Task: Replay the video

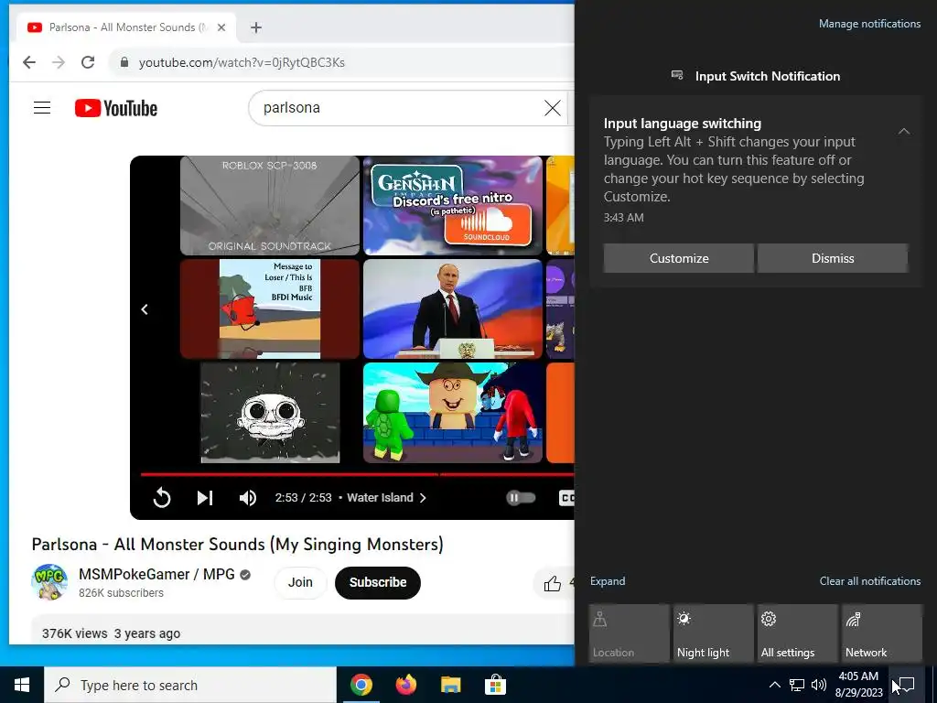Action: point(161,497)
